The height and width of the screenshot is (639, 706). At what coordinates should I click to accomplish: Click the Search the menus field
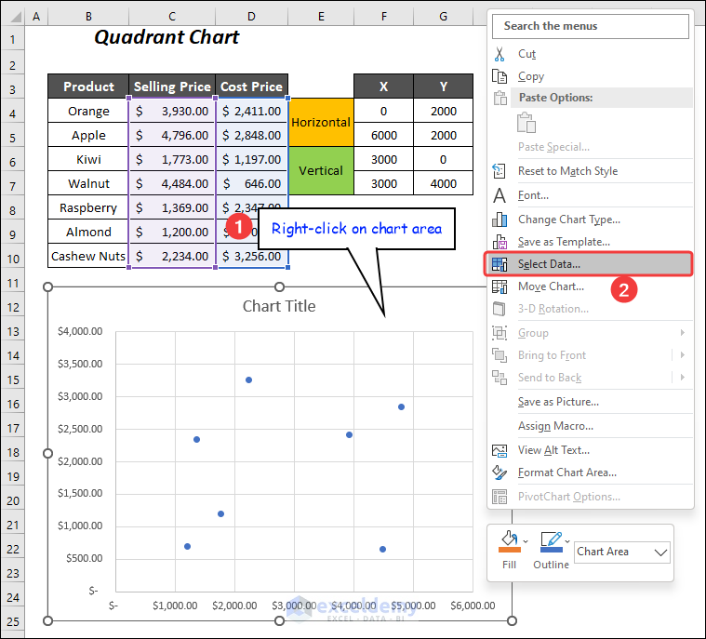pyautogui.click(x=591, y=26)
